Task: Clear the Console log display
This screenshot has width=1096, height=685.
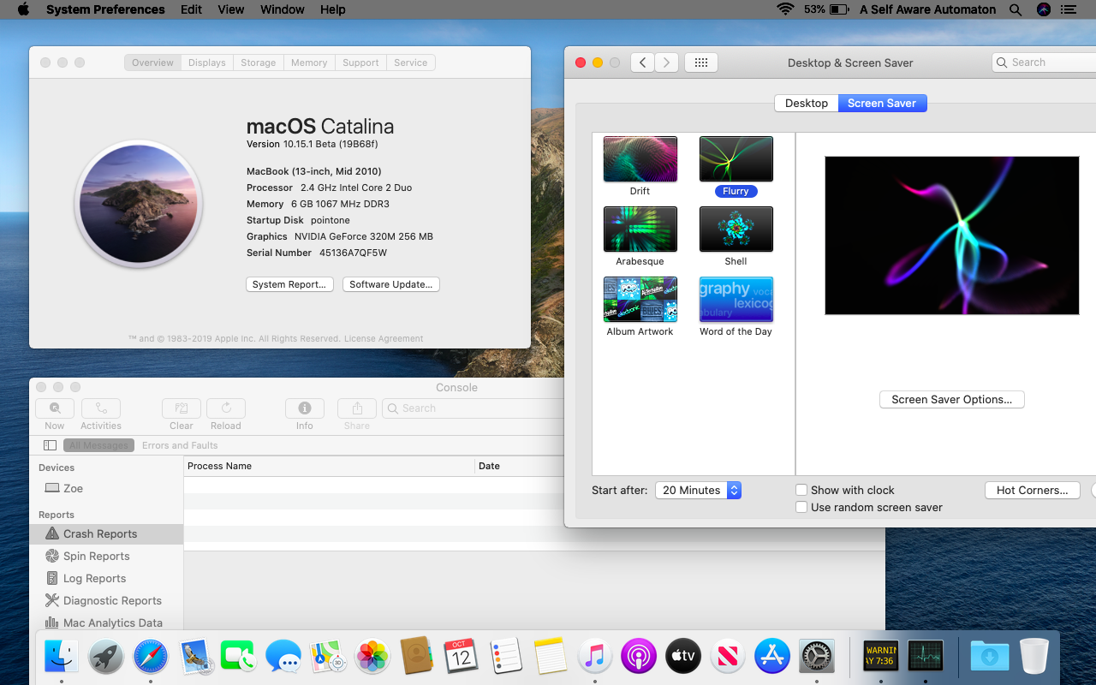Action: (182, 408)
